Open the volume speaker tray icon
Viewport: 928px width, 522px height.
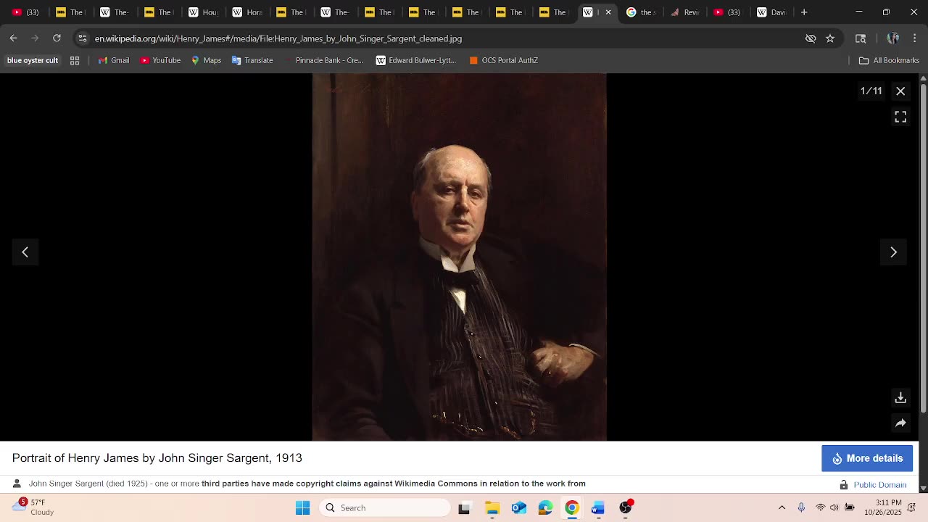click(x=834, y=507)
